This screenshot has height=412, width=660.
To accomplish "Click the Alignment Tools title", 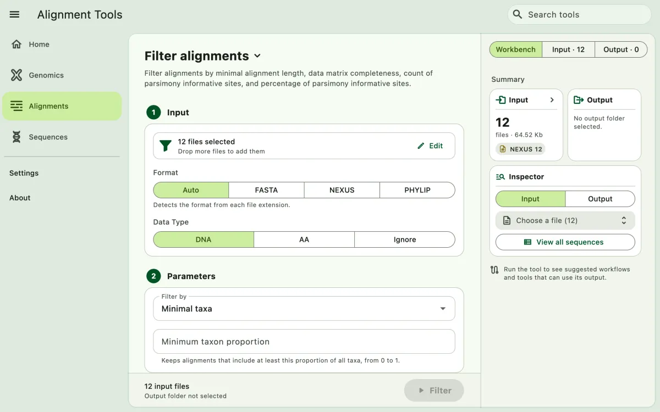I will tap(80, 15).
